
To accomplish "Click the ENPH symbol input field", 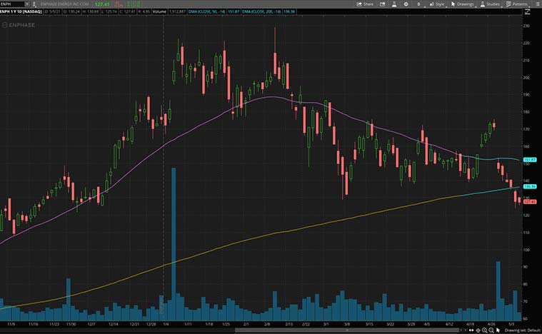I will [13, 4].
